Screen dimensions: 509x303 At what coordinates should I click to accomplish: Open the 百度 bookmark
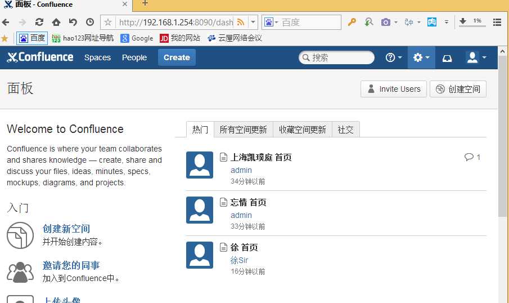[32, 38]
